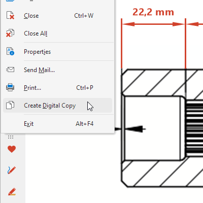Click the printer icon
Viewport: 203px width, 203px height.
[10, 87]
